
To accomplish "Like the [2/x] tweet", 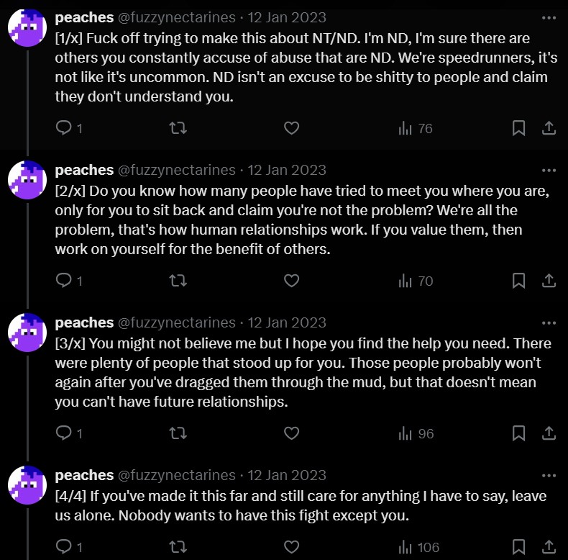I will [291, 281].
